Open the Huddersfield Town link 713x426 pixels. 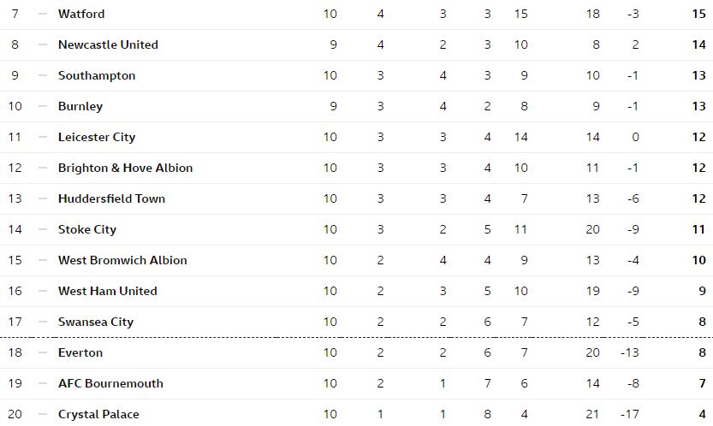pyautogui.click(x=112, y=198)
